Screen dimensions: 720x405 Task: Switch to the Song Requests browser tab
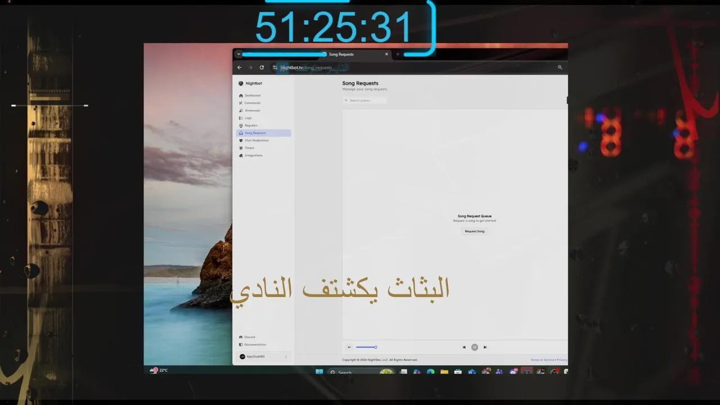coord(341,55)
